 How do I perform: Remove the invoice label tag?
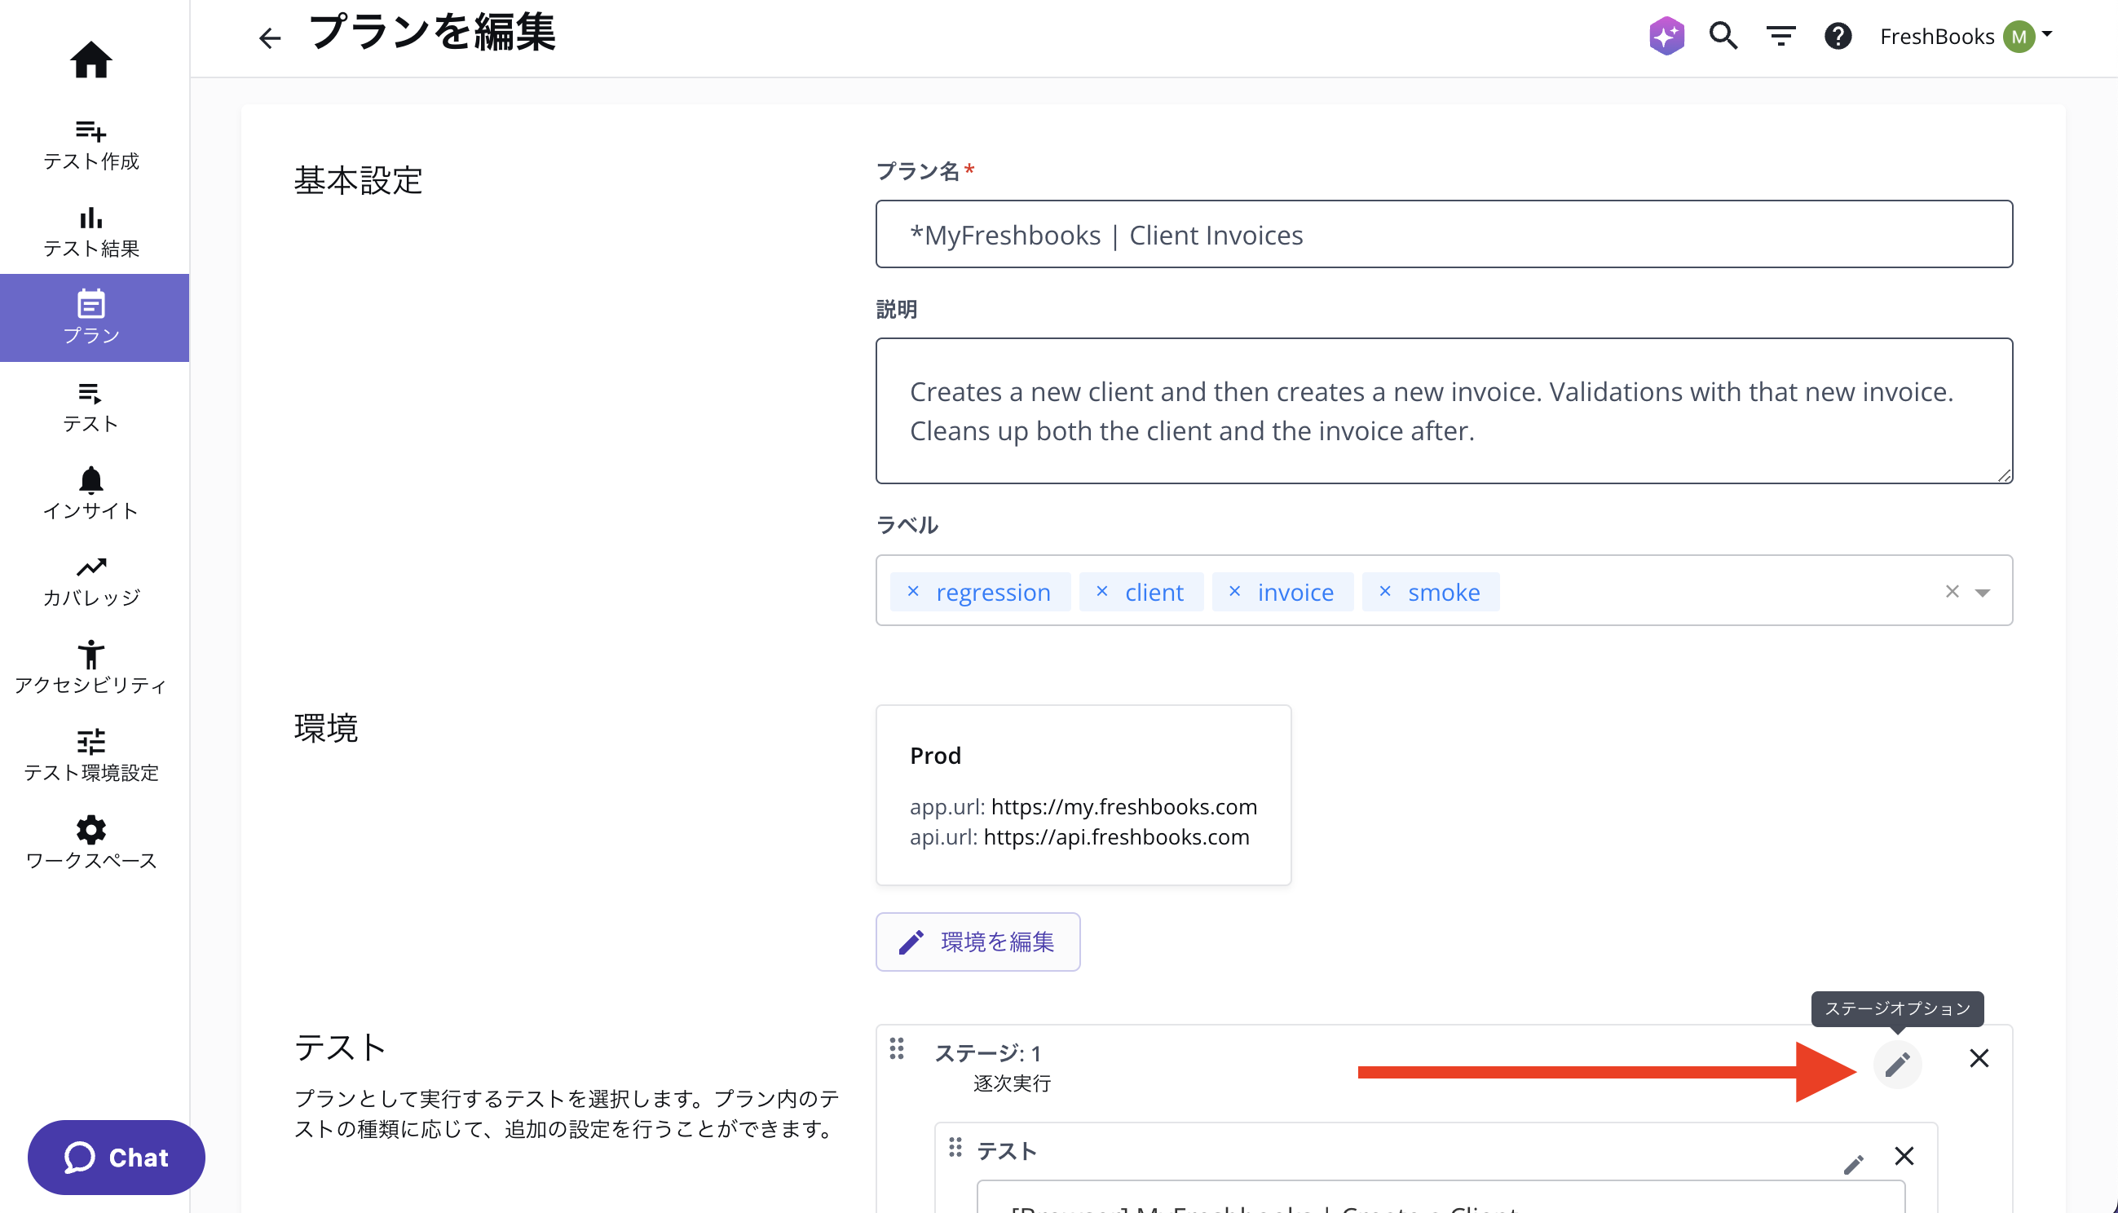coord(1234,592)
